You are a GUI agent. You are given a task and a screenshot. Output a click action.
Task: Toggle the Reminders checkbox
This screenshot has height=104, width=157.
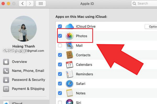point(60,74)
